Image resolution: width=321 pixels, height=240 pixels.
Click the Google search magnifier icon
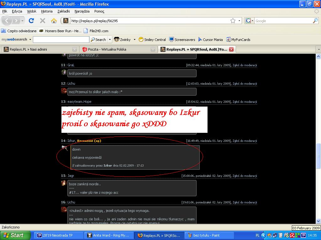click(315, 21)
